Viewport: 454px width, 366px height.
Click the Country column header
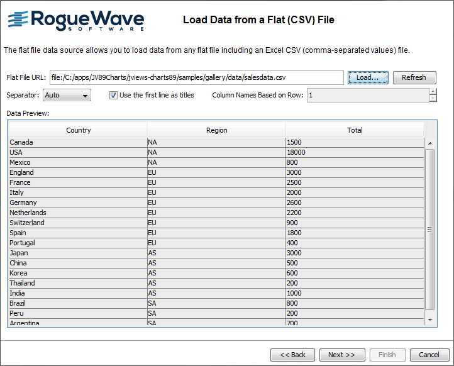click(78, 130)
